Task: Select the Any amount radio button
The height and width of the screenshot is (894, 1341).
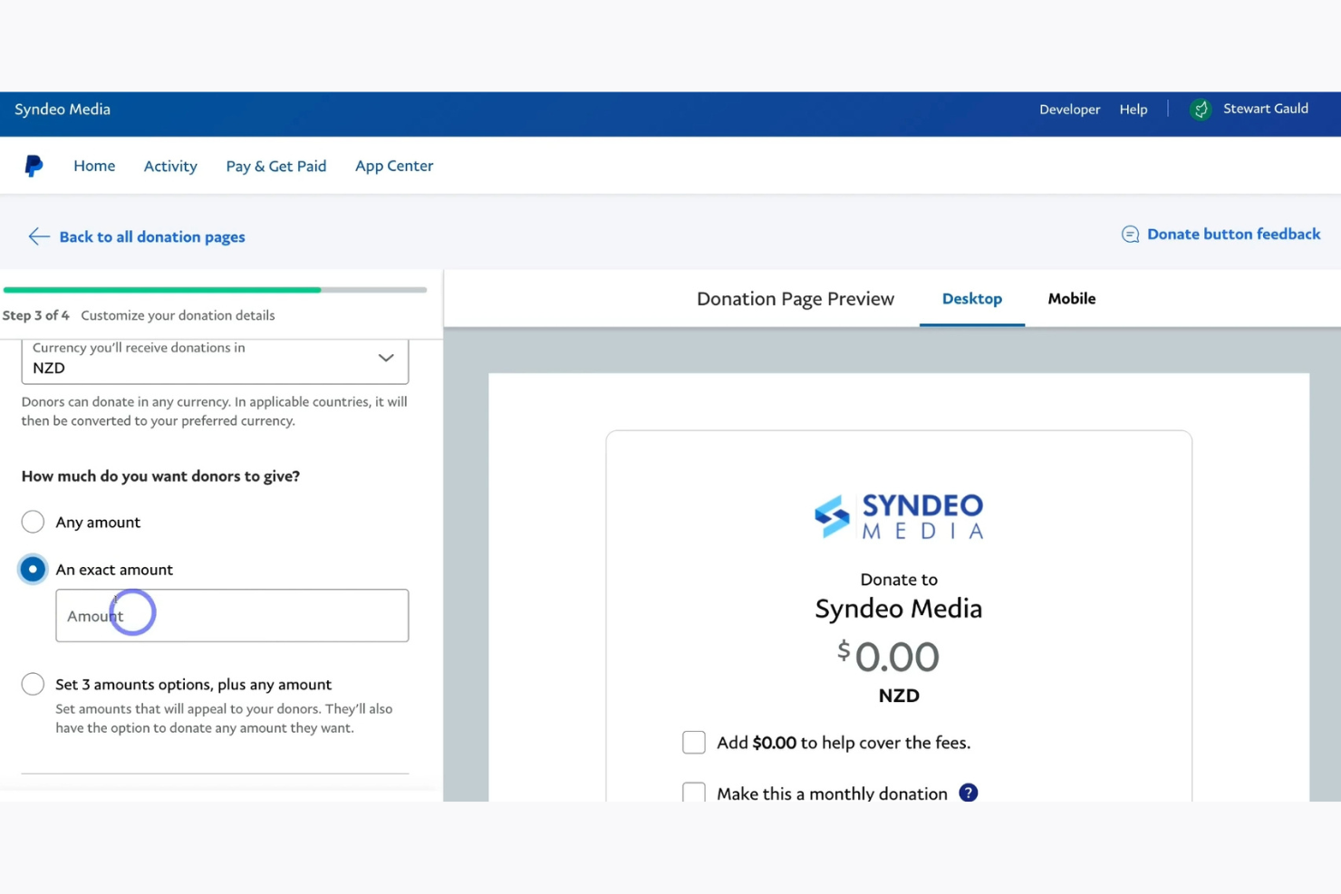Action: coord(33,522)
